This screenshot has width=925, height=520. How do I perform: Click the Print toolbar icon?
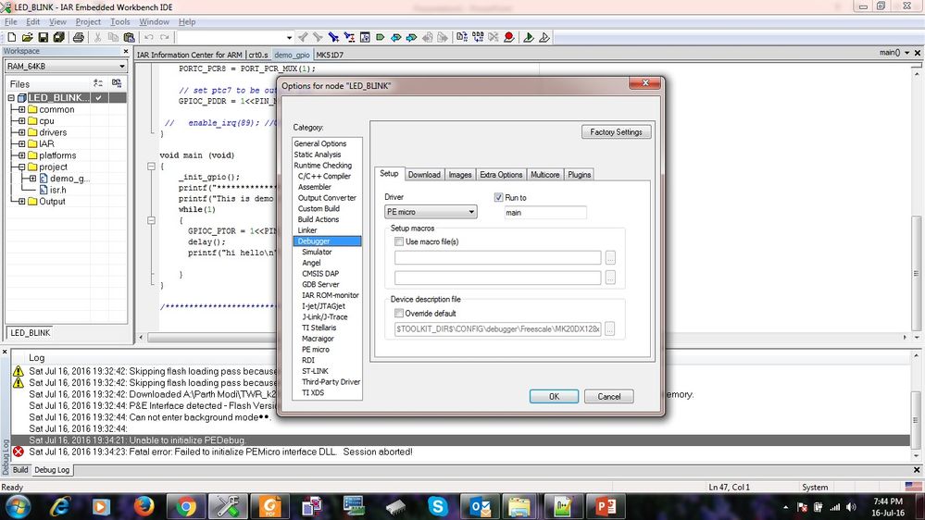78,37
